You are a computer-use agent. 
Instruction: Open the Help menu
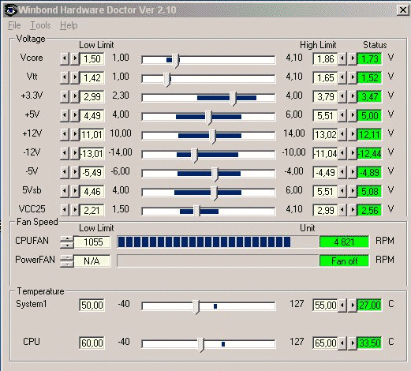69,25
